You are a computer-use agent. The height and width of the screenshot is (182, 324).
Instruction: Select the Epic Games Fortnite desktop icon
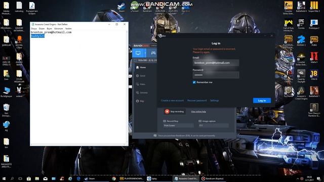coord(301,24)
